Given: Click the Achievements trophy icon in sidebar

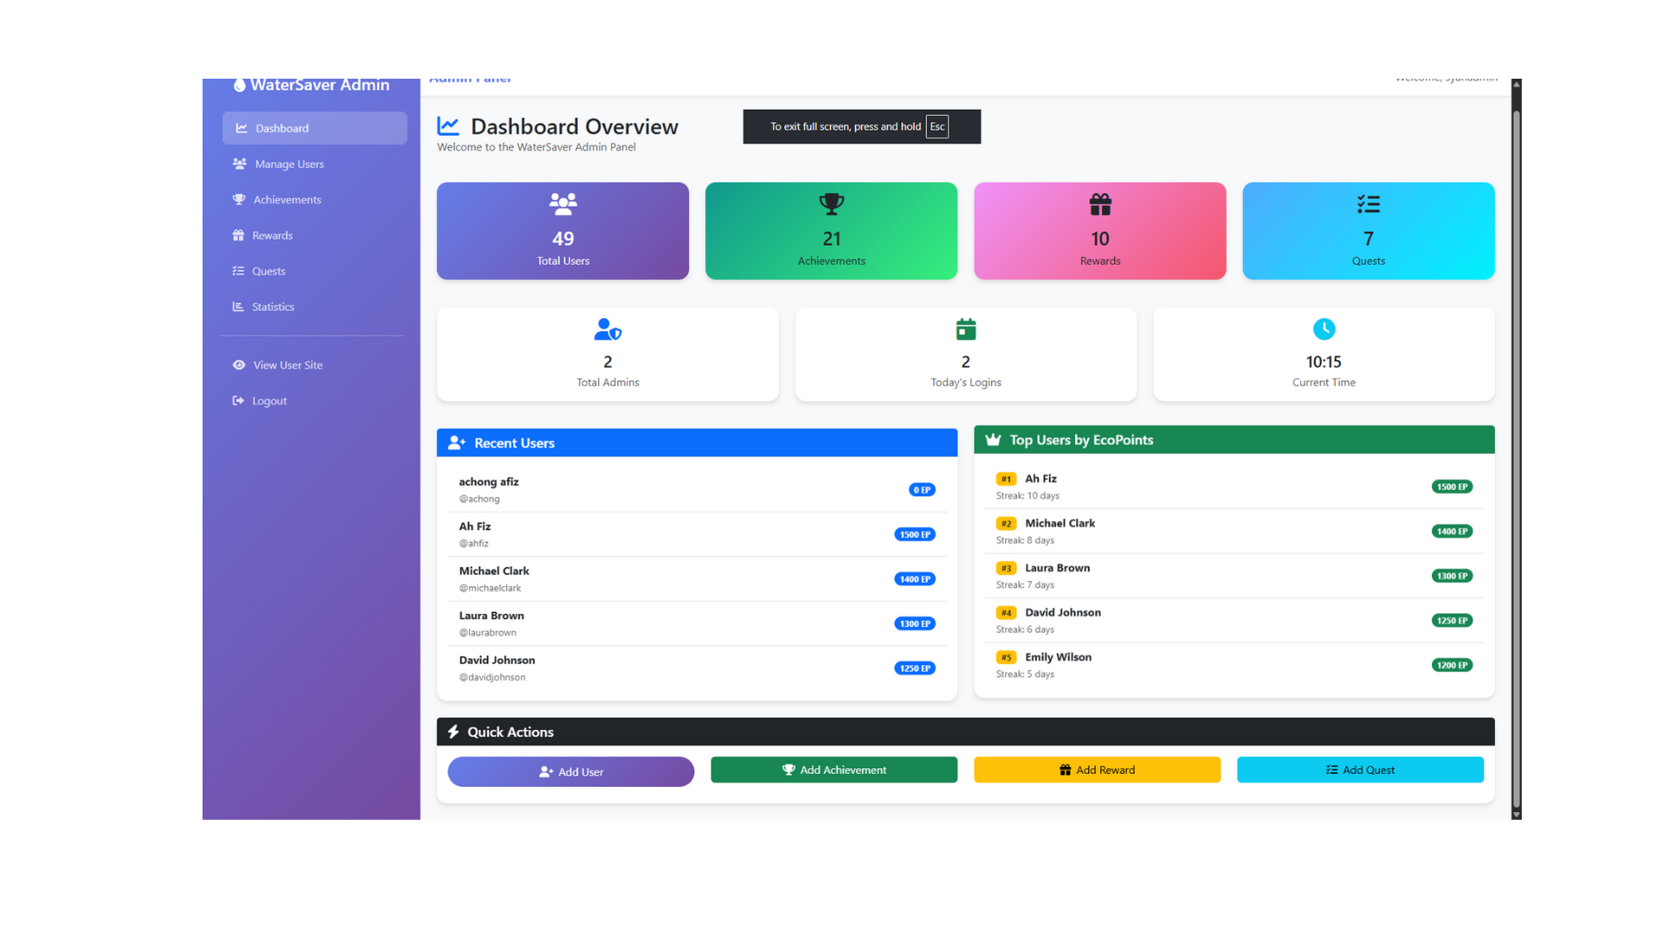Looking at the screenshot, I should point(239,200).
